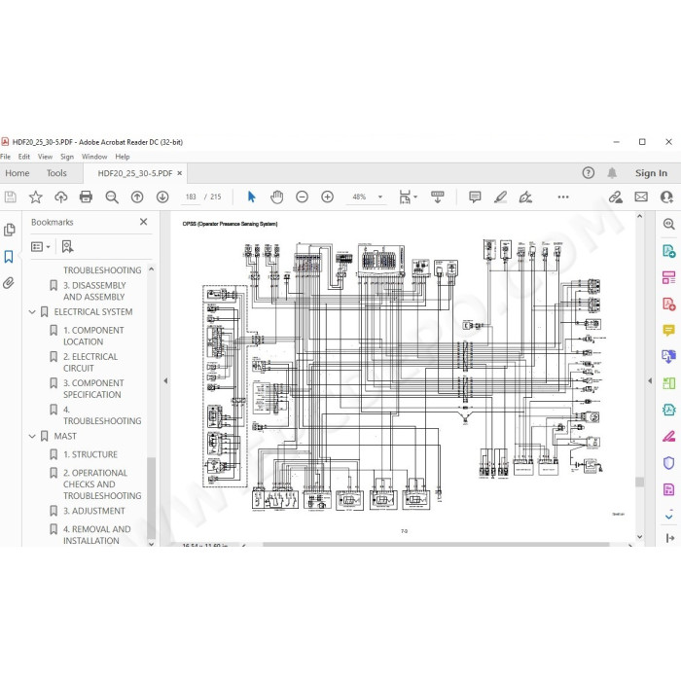Toggle Bookmarks panel icon
Image resolution: width=681 pixels, height=681 pixels.
9,257
